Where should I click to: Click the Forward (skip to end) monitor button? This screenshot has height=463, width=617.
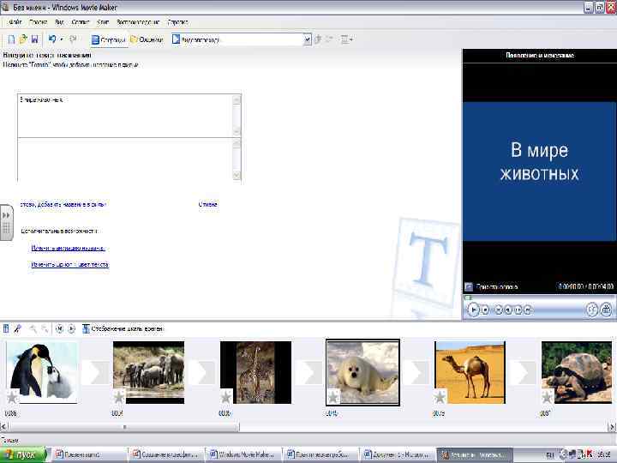(x=528, y=310)
